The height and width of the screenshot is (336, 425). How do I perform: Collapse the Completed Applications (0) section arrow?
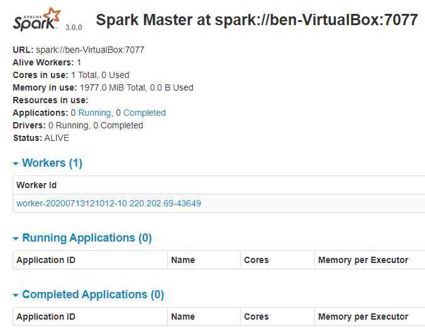click(x=16, y=295)
